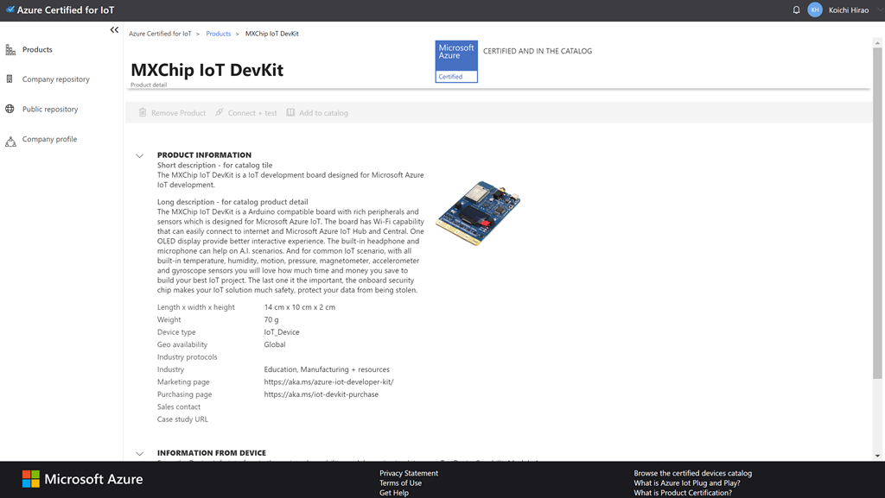Click the Education, Manufacturing + resources value
Image resolution: width=885 pixels, height=498 pixels.
click(x=327, y=369)
